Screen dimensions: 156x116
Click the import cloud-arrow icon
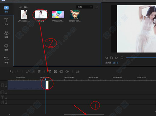pyautogui.click(x=21, y=7)
